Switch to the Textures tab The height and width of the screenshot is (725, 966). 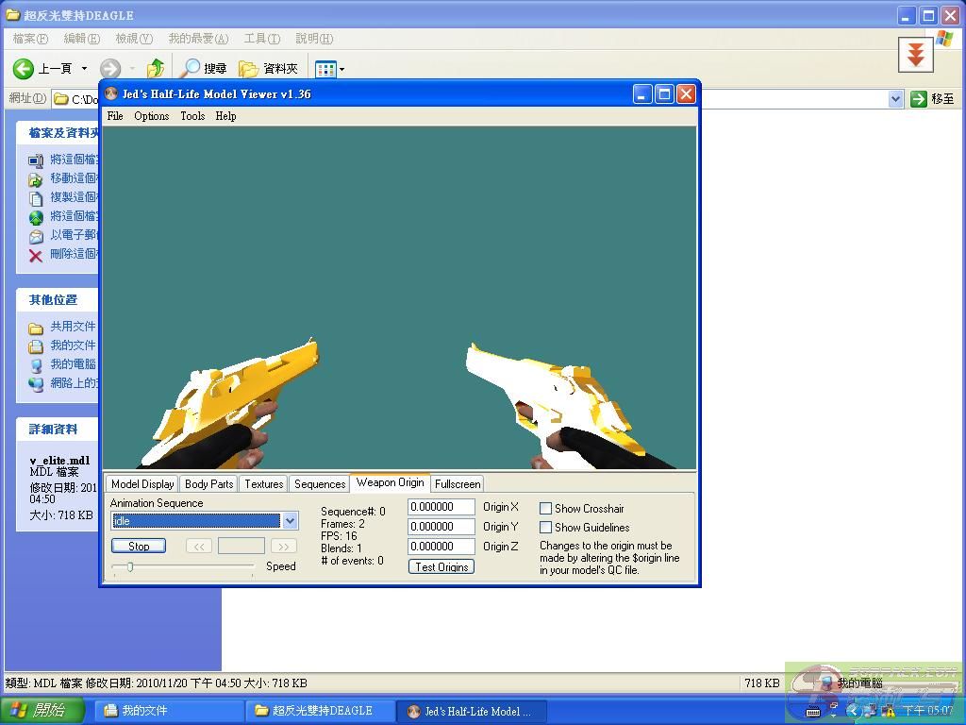[264, 484]
